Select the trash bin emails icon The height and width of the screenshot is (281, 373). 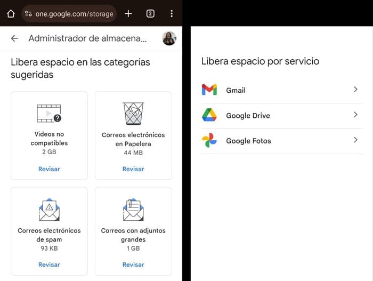click(133, 114)
